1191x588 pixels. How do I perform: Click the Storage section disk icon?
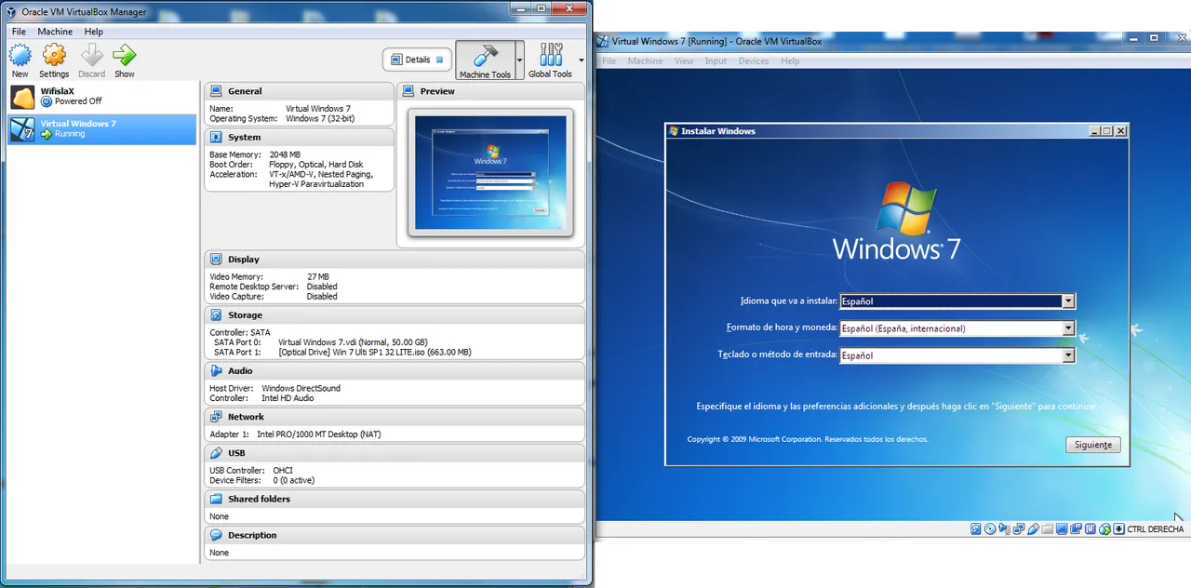tap(216, 314)
